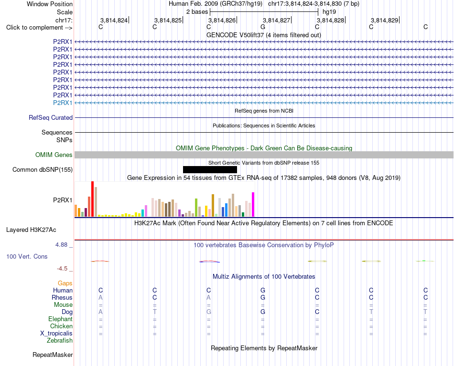Click the H3K27Ac Mark track title
The image size is (454, 366).
[x=264, y=223]
